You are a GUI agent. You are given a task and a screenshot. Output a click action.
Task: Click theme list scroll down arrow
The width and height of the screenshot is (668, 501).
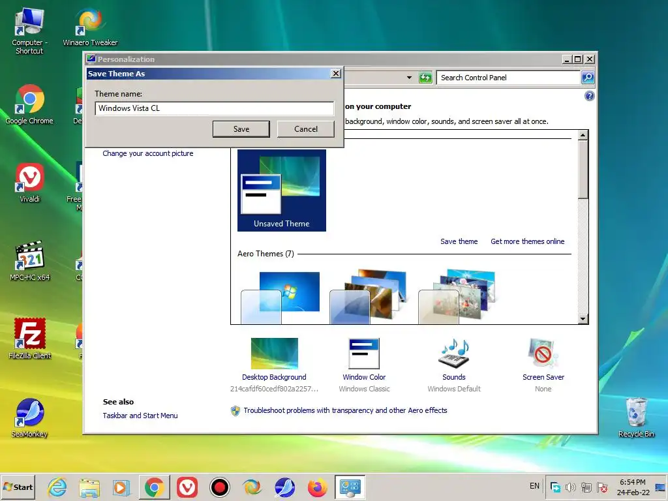point(583,318)
